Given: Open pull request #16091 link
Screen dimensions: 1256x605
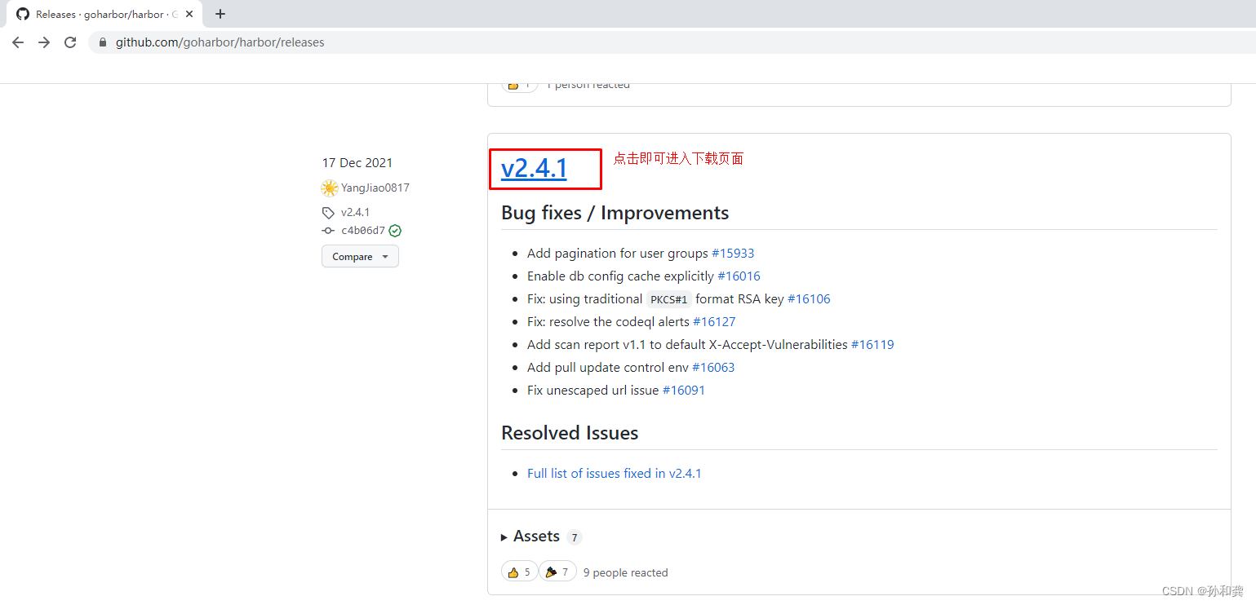Looking at the screenshot, I should (684, 391).
